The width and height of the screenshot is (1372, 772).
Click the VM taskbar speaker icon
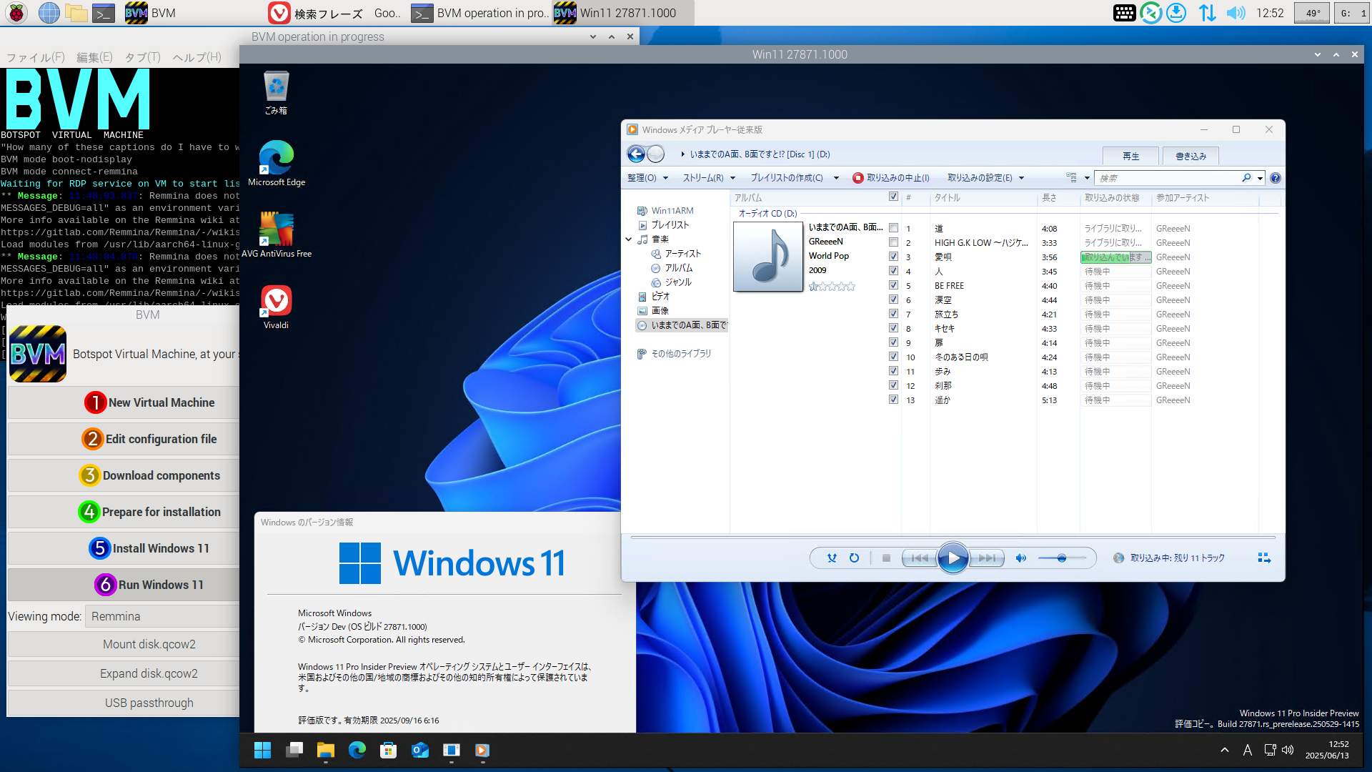click(1288, 750)
